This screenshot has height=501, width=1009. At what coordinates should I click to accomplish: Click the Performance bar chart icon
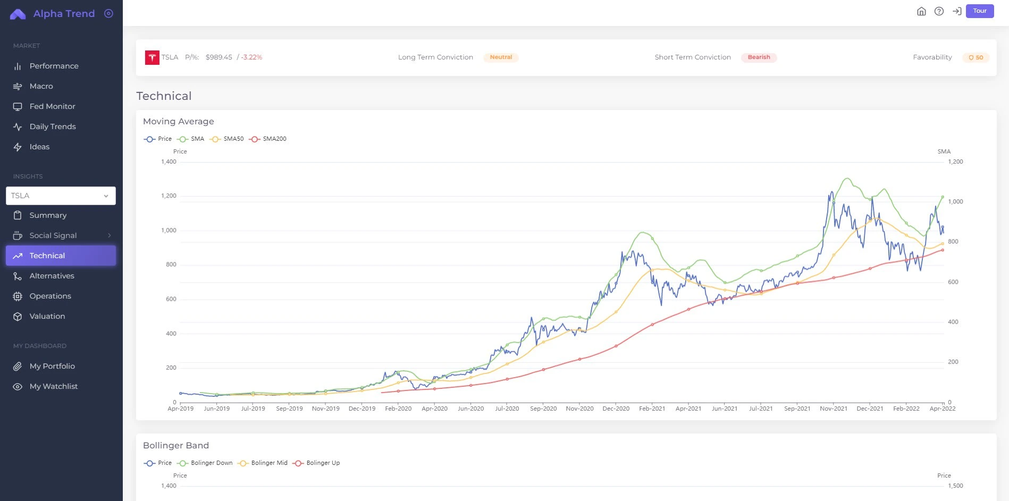18,66
